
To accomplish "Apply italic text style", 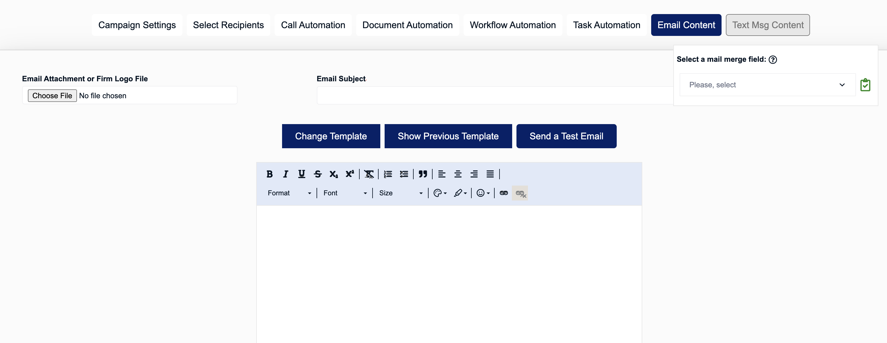I will click(x=285, y=174).
